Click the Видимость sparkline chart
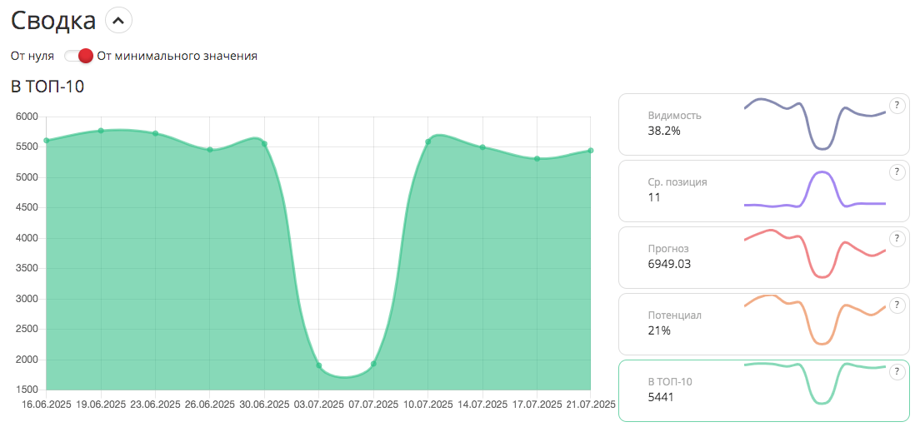This screenshot has width=920, height=432. [814, 123]
